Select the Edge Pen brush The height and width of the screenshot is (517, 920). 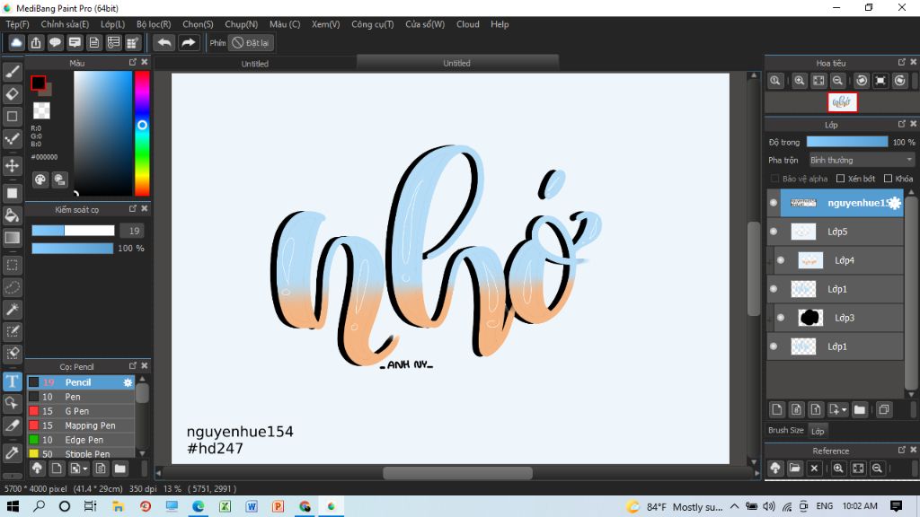click(81, 440)
